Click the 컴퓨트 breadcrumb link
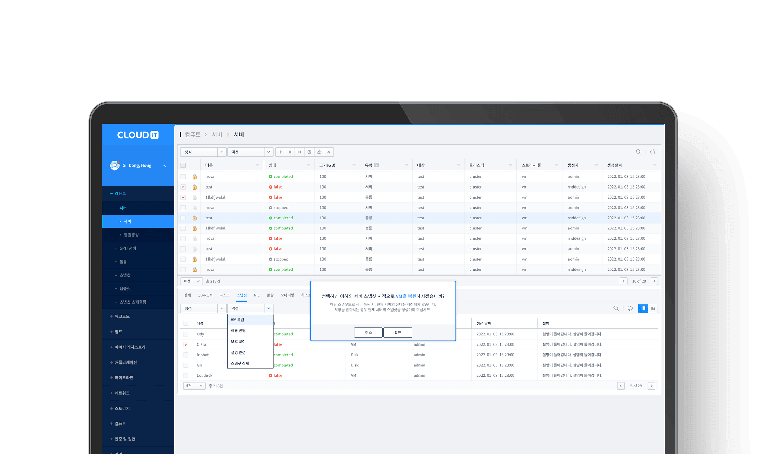The image size is (769, 454). [x=193, y=134]
